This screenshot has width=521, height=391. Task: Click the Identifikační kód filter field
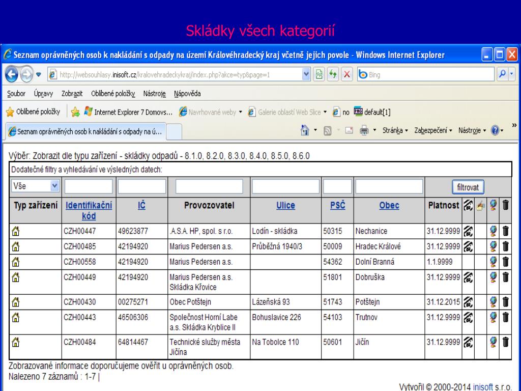pyautogui.click(x=89, y=186)
